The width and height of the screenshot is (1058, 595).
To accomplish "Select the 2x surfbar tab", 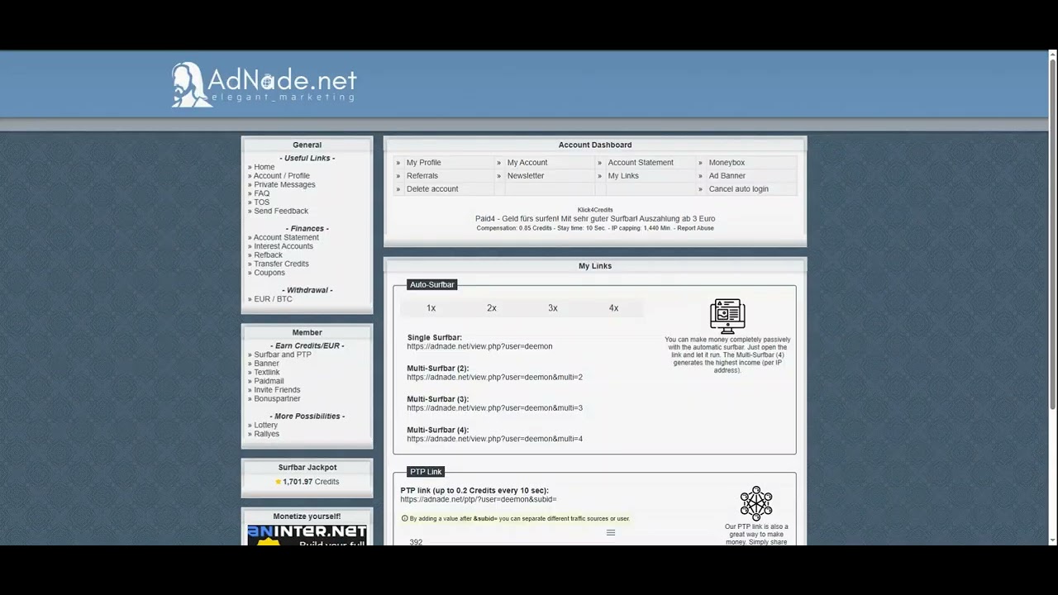I will click(492, 308).
